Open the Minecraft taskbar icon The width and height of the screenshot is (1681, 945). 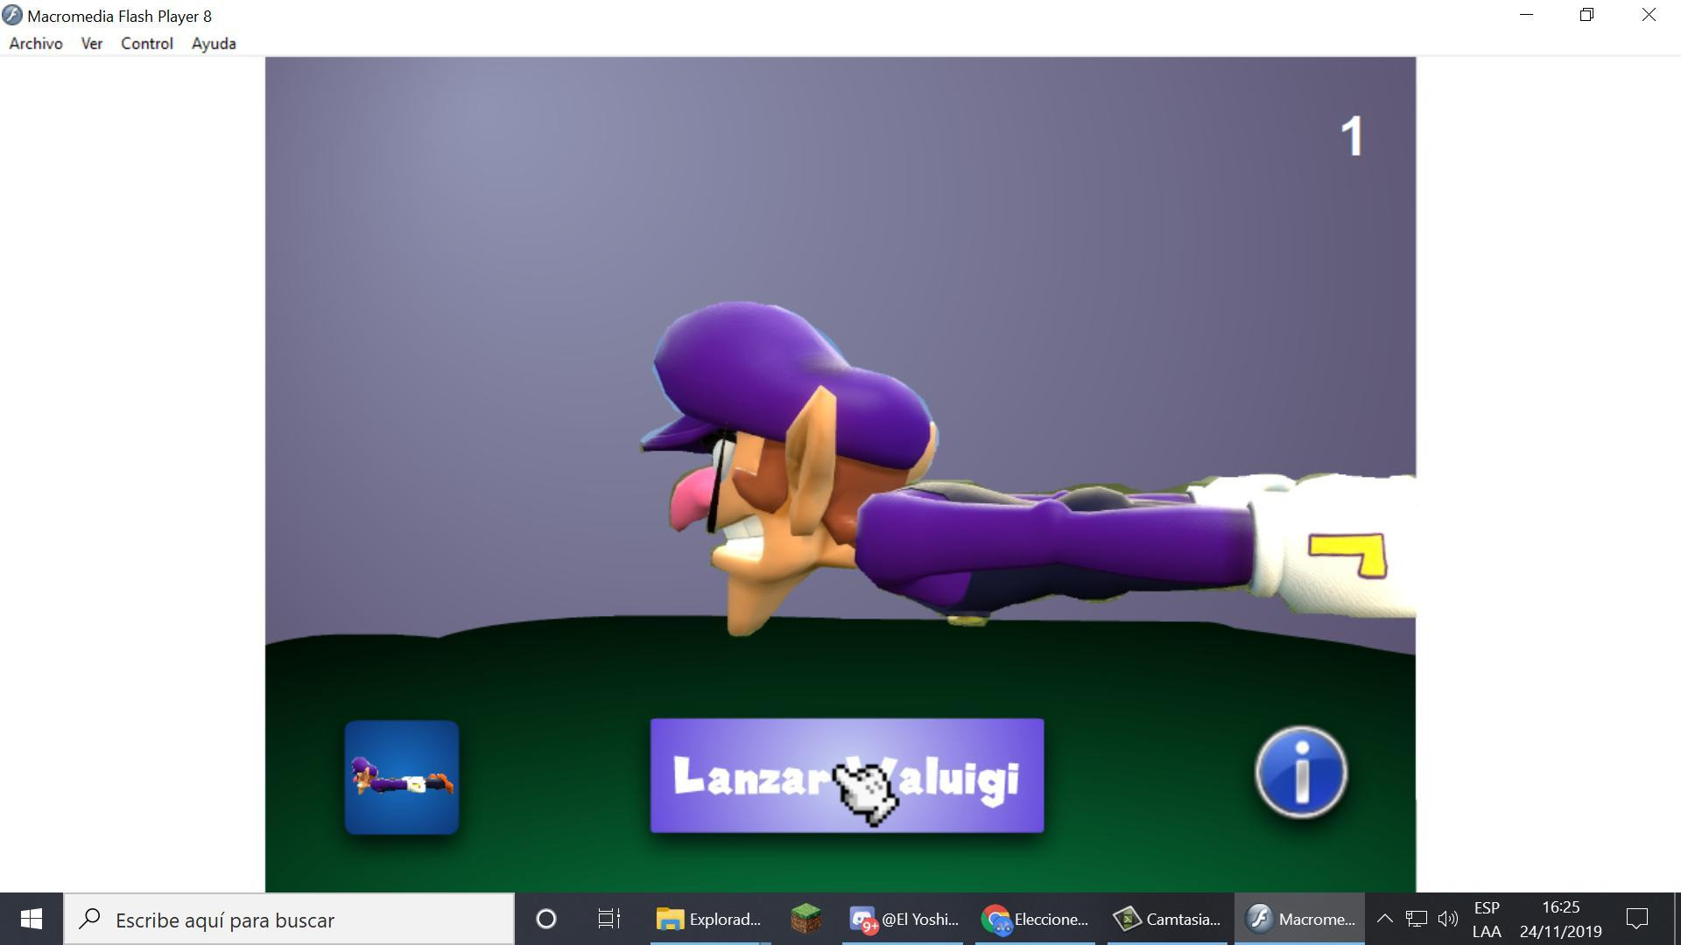click(x=805, y=919)
